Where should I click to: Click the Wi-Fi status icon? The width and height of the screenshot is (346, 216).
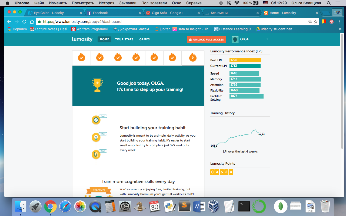237,3
